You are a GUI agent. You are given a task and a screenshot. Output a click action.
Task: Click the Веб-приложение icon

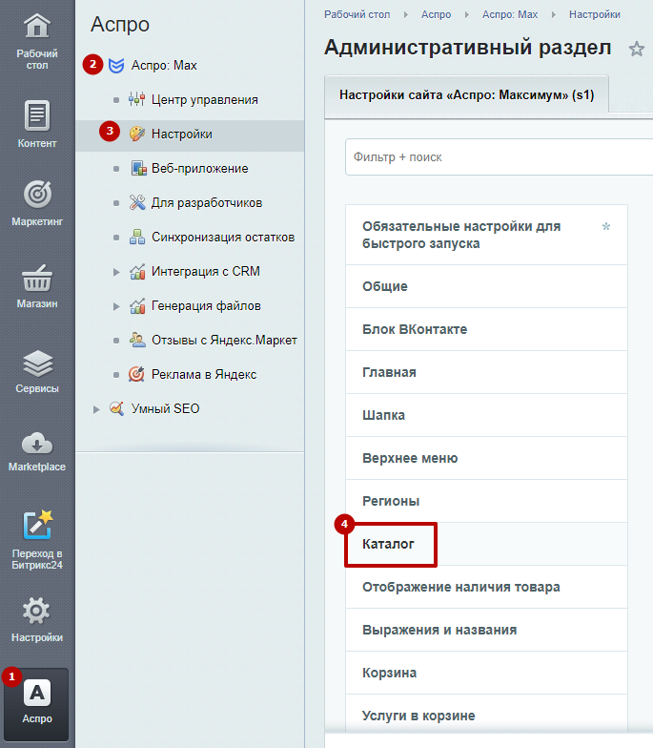[138, 168]
